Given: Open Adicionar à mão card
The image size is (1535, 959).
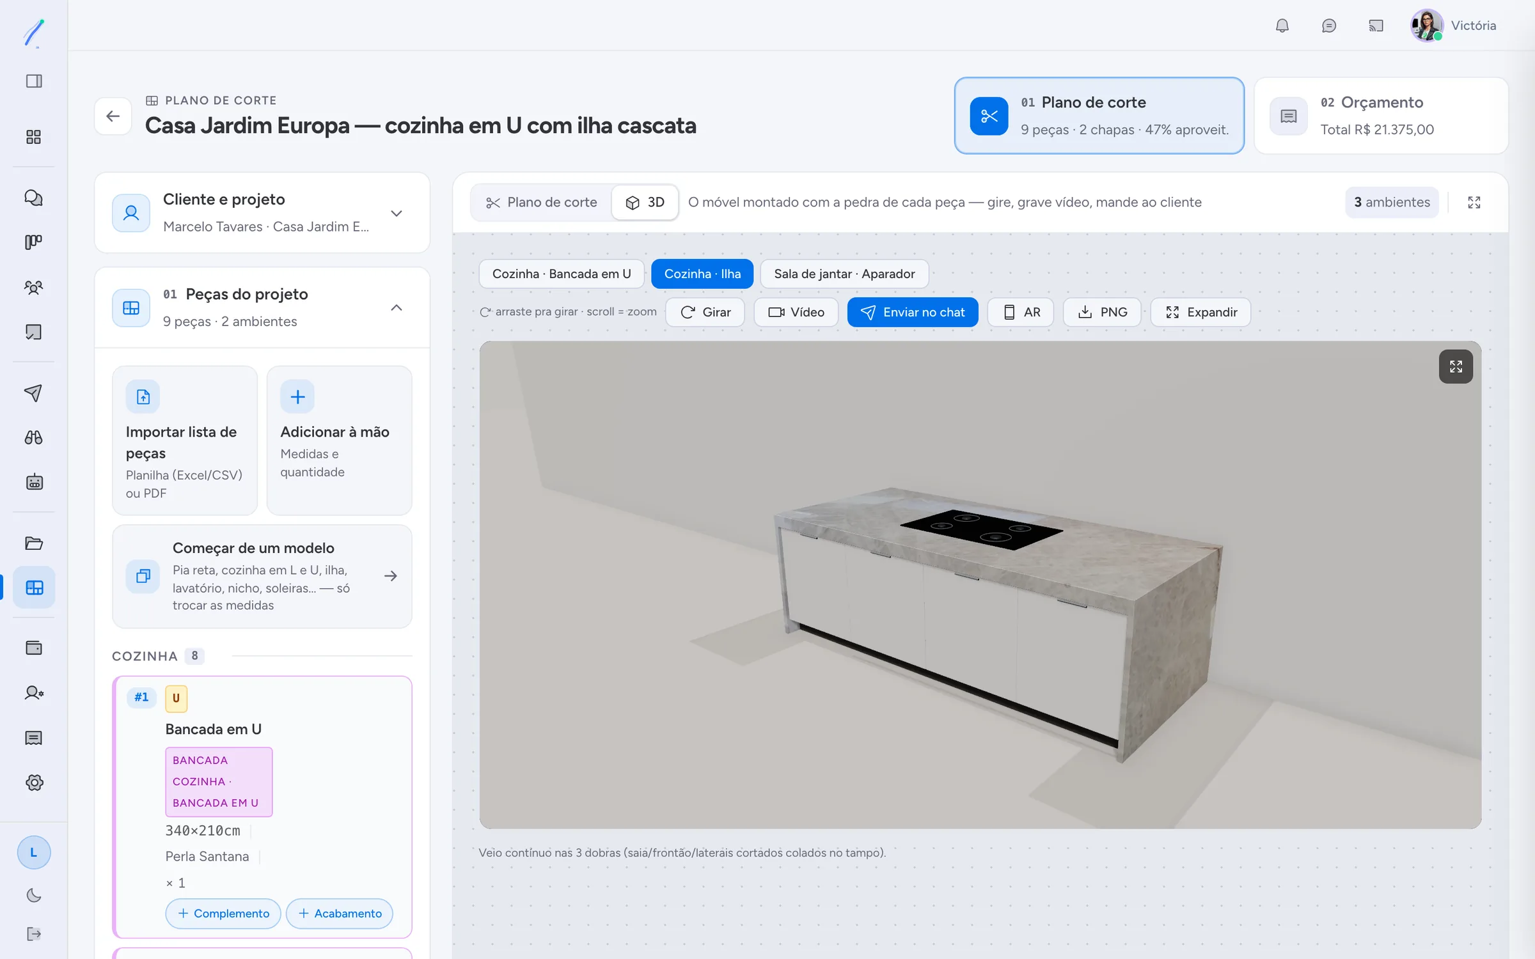Looking at the screenshot, I should pos(340,441).
